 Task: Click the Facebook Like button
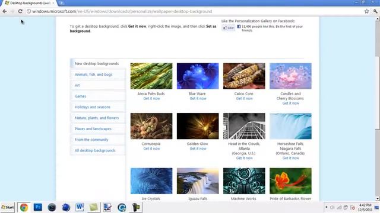229,28
